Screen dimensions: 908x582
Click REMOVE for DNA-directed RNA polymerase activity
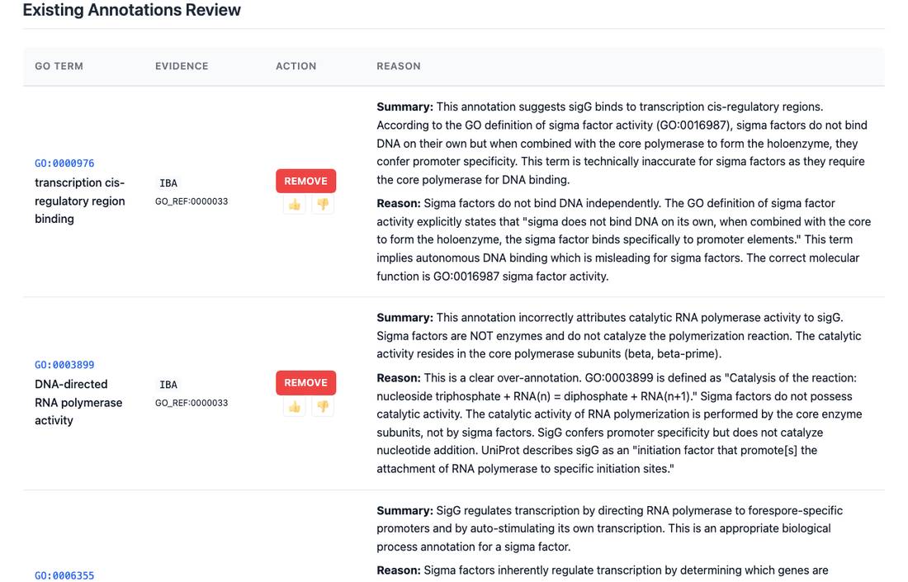pos(305,383)
